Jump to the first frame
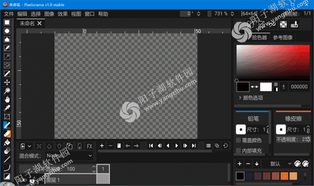This screenshot has height=186, width=314. 151,146
